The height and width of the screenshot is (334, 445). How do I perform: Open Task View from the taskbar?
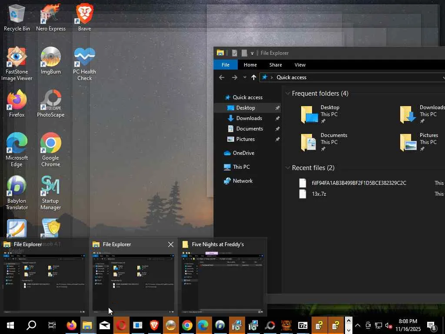click(x=52, y=325)
